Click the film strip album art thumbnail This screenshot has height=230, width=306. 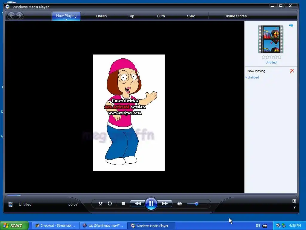click(x=271, y=39)
